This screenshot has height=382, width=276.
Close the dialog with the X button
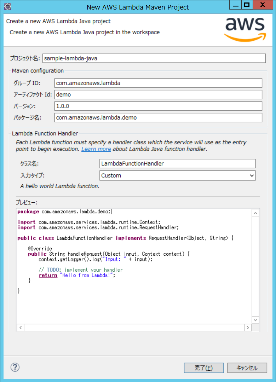(263, 5)
